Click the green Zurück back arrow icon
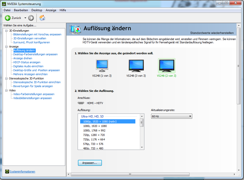Screen dimensions: 244x180 click(x=8, y=18)
